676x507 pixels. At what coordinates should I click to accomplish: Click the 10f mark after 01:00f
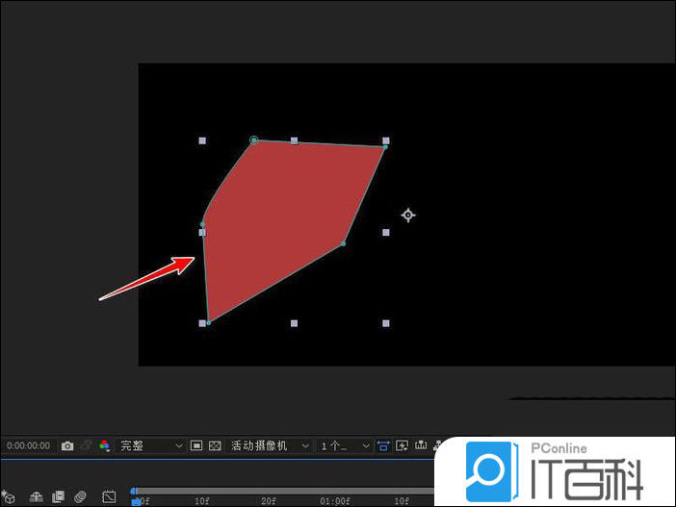[402, 501]
